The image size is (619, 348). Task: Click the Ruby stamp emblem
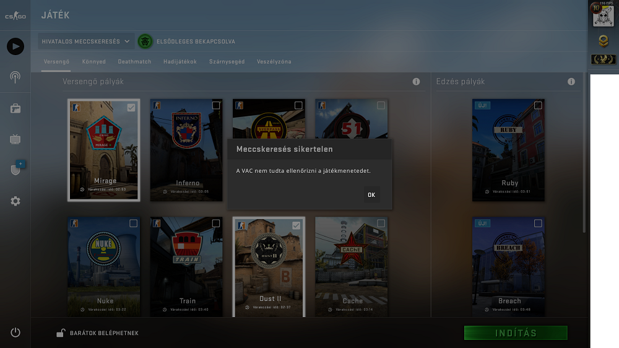(508, 129)
